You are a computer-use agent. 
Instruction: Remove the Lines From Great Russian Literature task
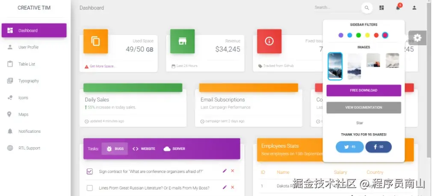233,187
